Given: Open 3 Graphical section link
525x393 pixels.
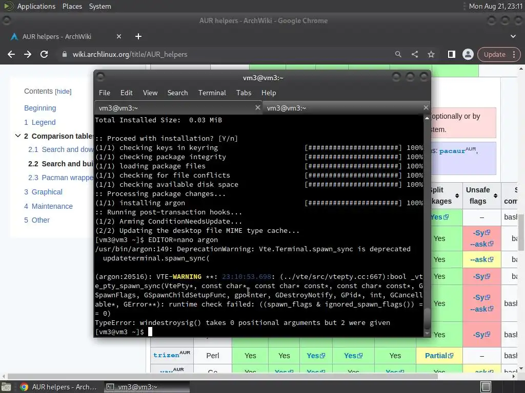Looking at the screenshot, I should (x=43, y=192).
